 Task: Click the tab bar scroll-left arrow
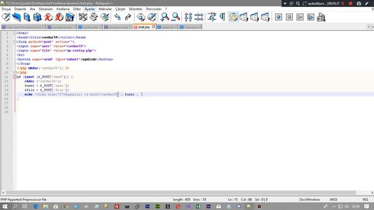369,27
